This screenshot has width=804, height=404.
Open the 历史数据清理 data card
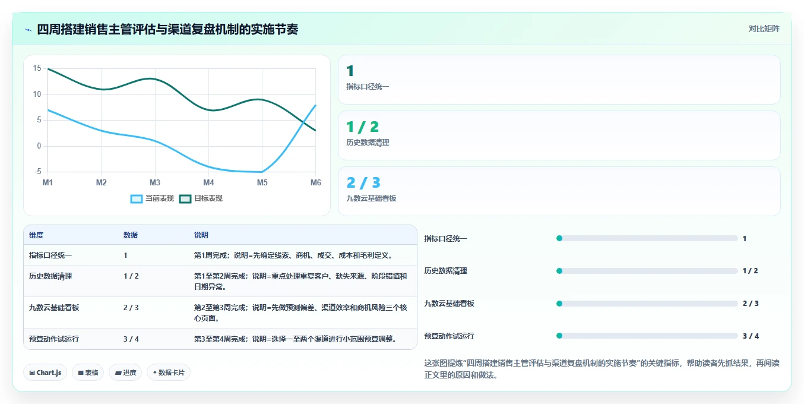pyautogui.click(x=559, y=135)
